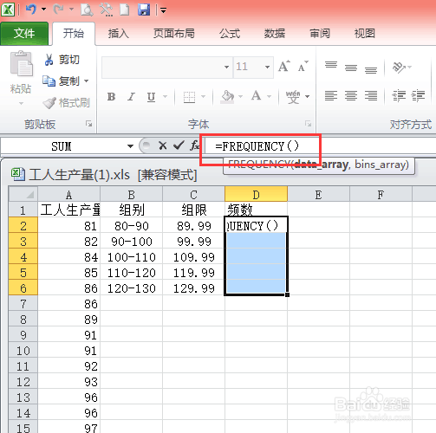
Task: Open the File (文件) tab
Action: click(24, 34)
